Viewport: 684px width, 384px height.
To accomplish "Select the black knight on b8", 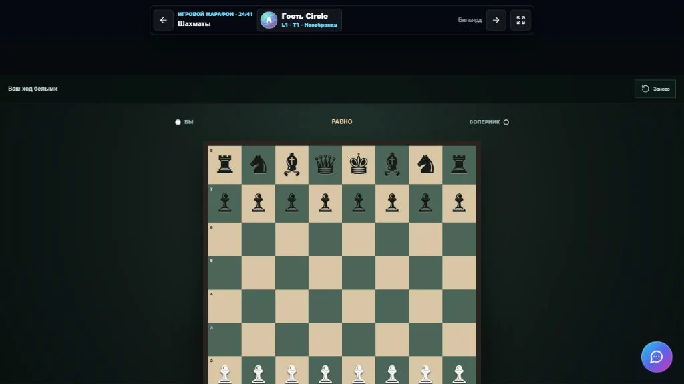I will [x=259, y=165].
